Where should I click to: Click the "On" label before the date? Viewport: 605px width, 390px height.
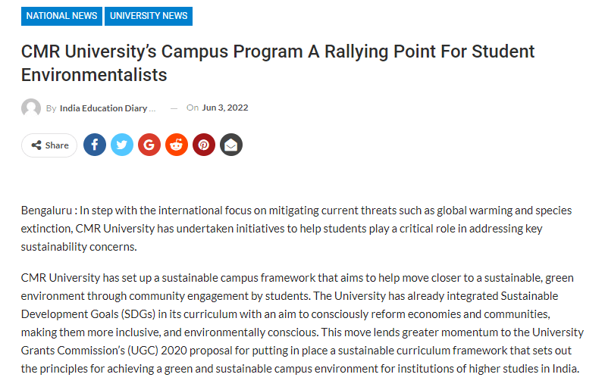click(x=193, y=108)
